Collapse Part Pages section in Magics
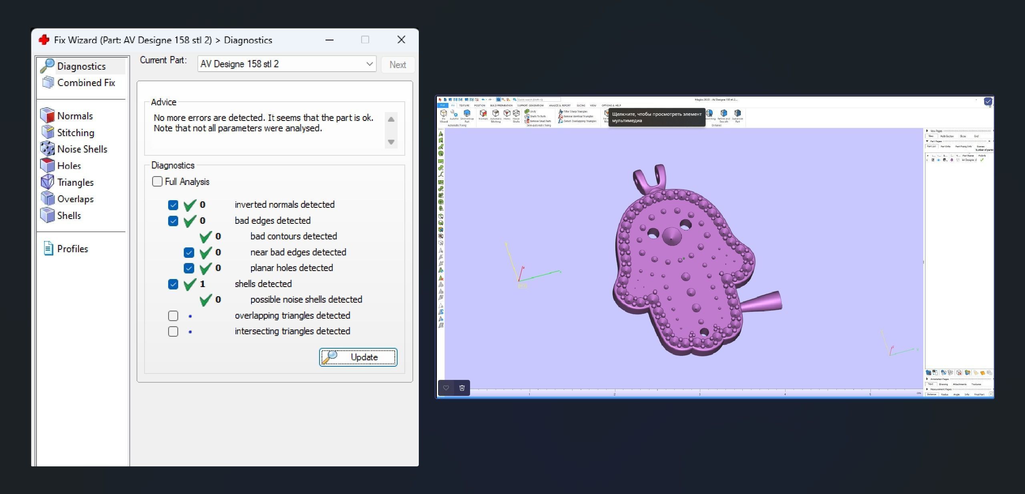Viewport: 1025px width, 494px height. [x=927, y=141]
